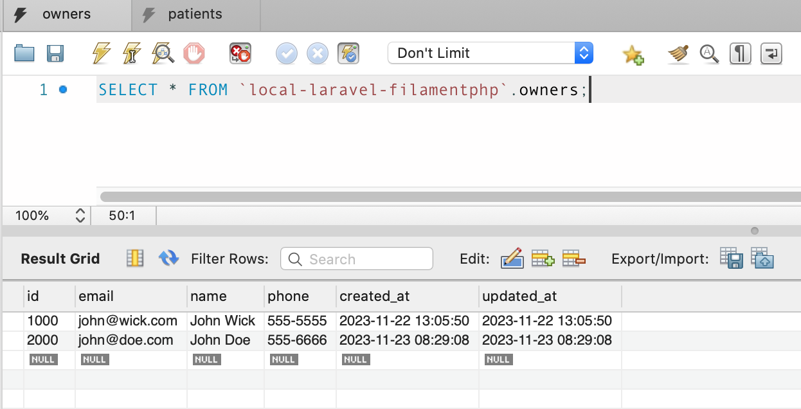Select email cell john@doe.com
801x409 pixels.
click(131, 340)
